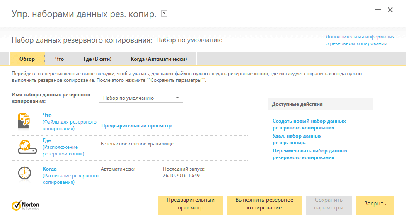
Task: Switch to the 'Обзор' tab
Action: point(27,59)
